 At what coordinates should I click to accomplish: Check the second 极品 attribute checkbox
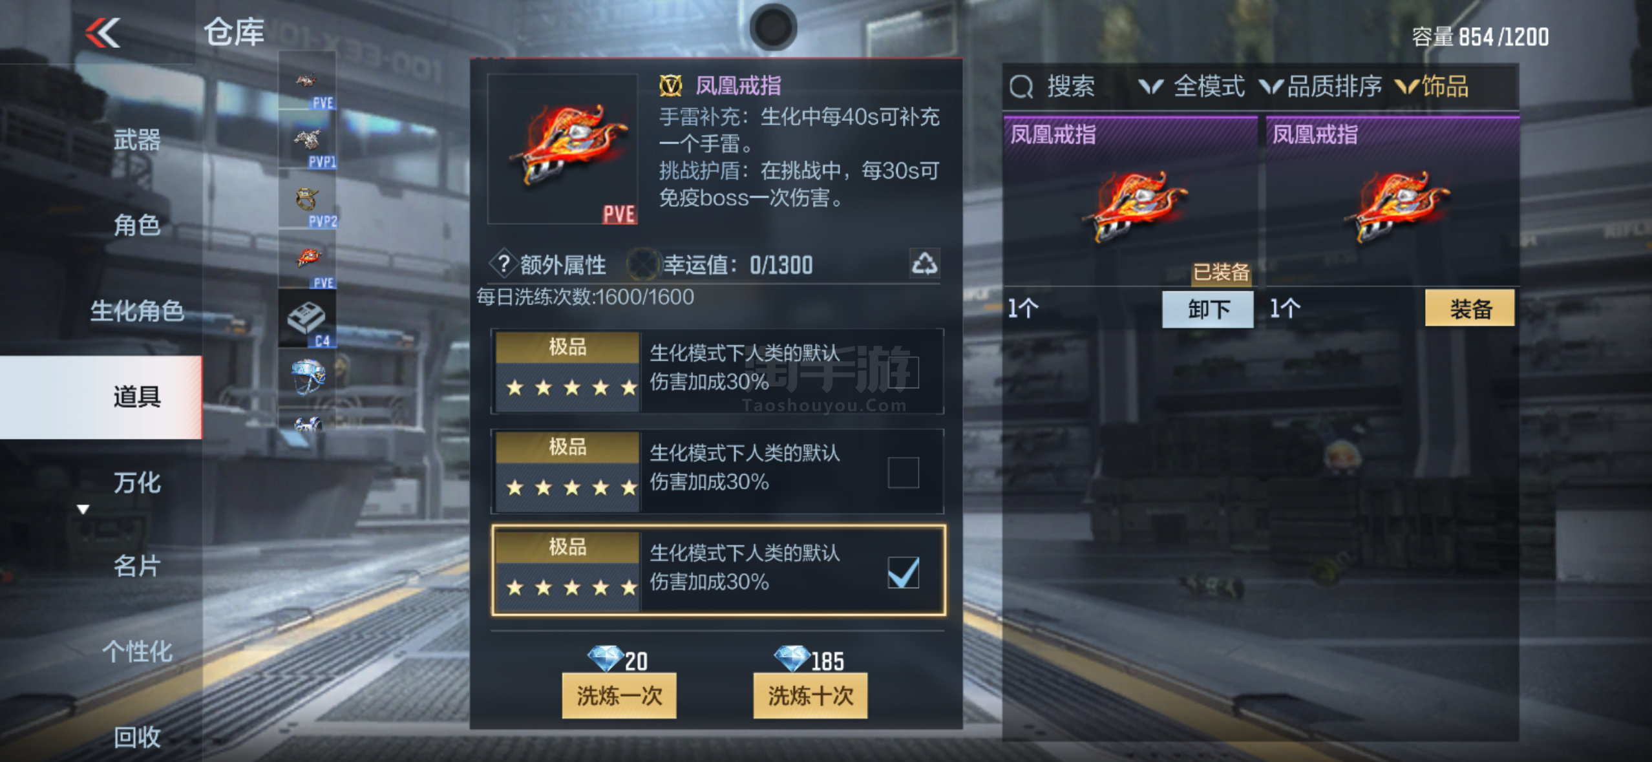pyautogui.click(x=903, y=472)
